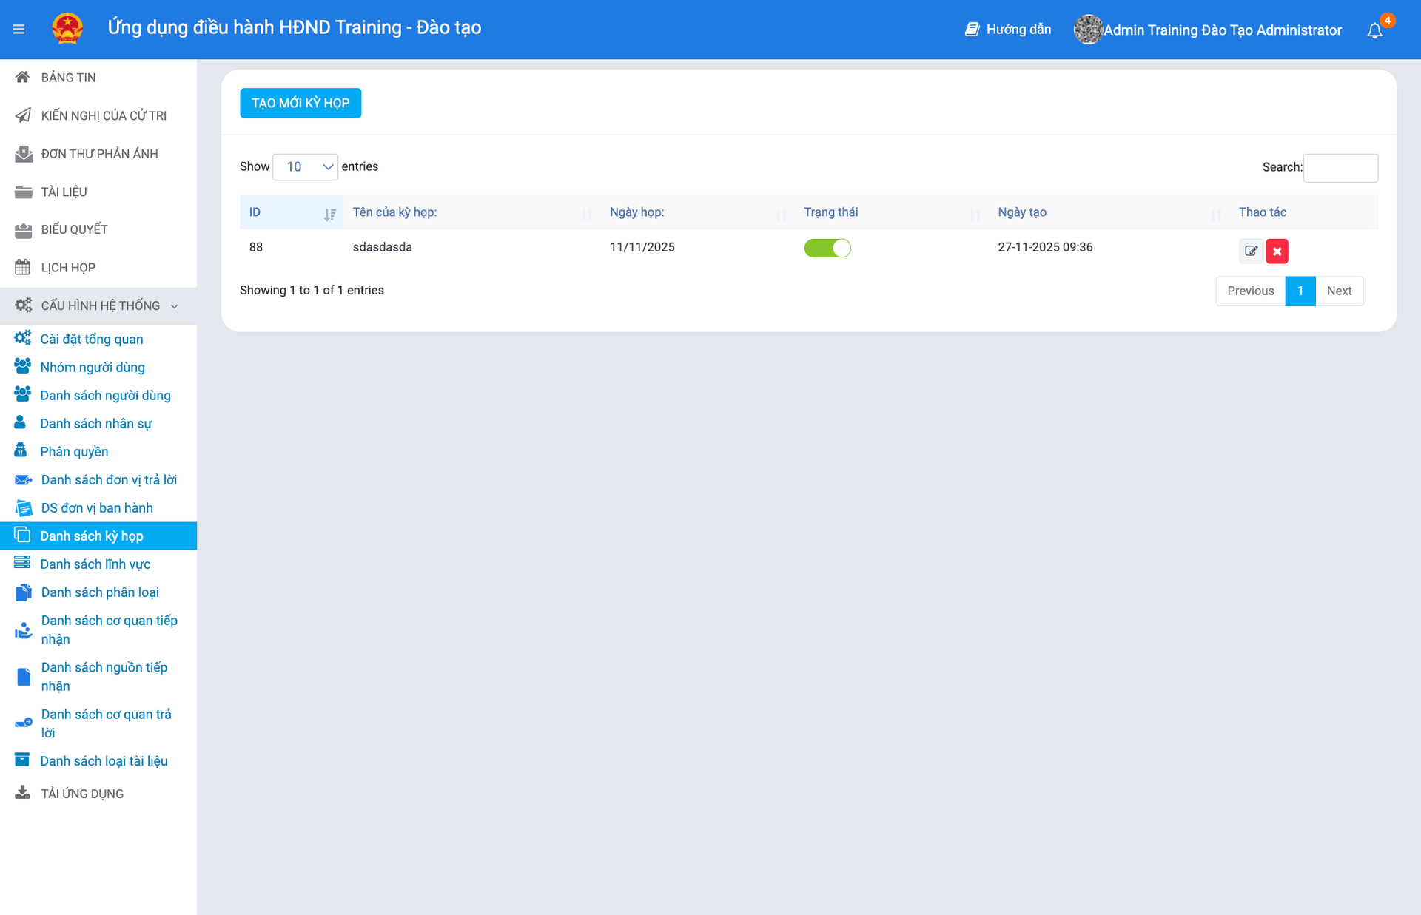Focus the Search input field

tap(1340, 168)
